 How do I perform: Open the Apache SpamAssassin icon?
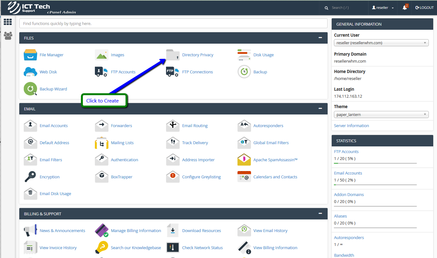pos(244,160)
